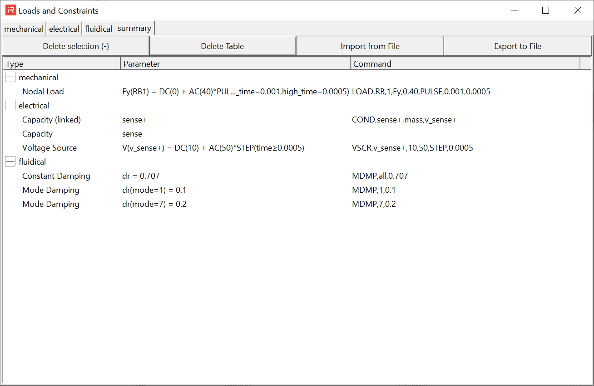The height and width of the screenshot is (386, 594).
Task: Switch to the mechanical tab
Action: click(24, 29)
